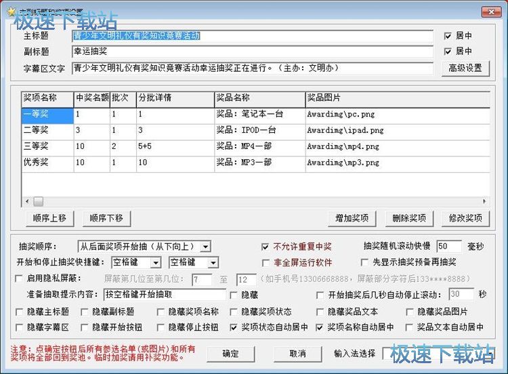Image resolution: width=508 pixels, height=374 pixels.
Task: Check 隐藏开始按钮 option
Action: tap(84, 328)
